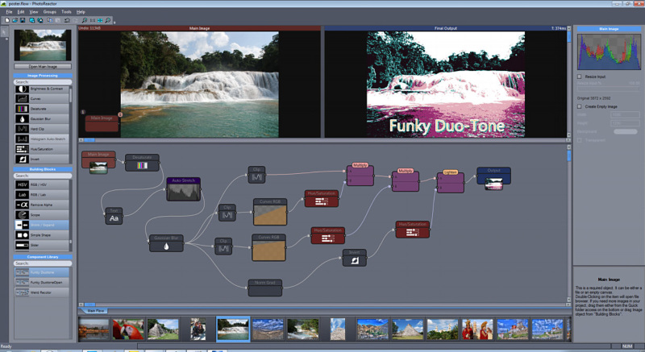Image resolution: width=645 pixels, height=352 pixels.
Task: Click the Open folder toolbar icon
Action: coord(15,20)
